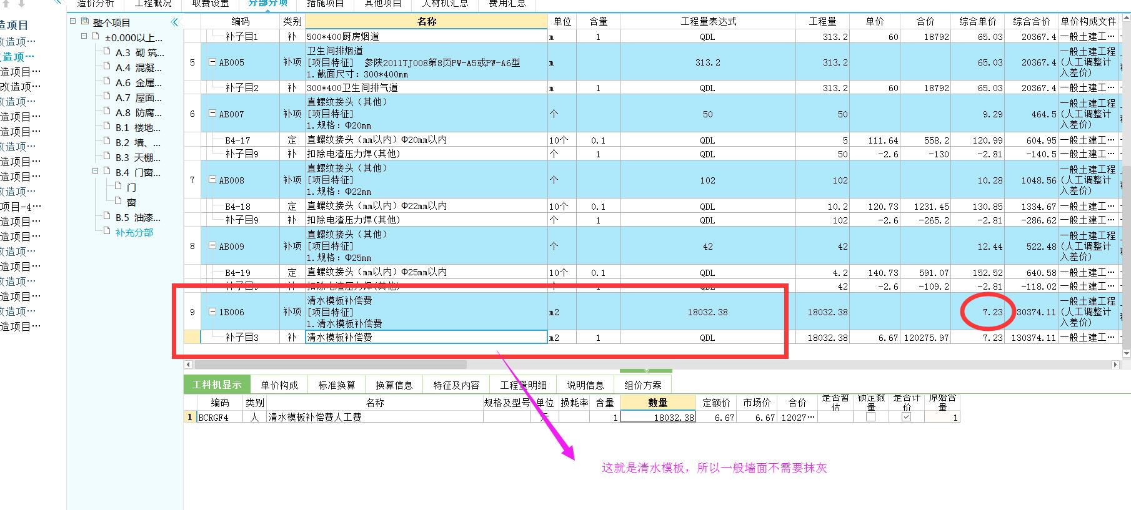This screenshot has height=510, width=1131.
Task: Click right arrow of horizontal scrollbar
Action: pos(1115,365)
